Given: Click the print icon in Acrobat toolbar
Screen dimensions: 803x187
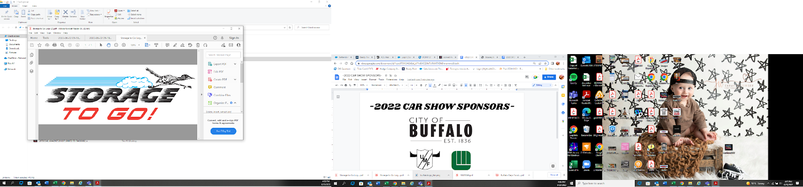Looking at the screenshot, I should (55, 45).
